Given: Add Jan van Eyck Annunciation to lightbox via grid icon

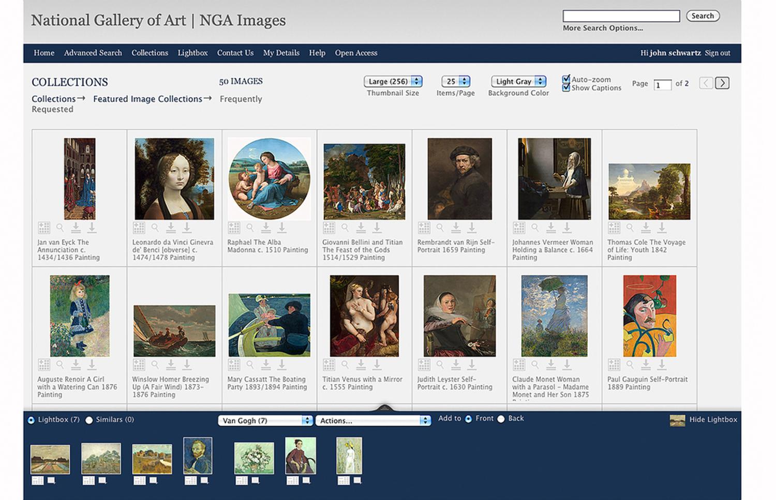Looking at the screenshot, I should 44,228.
